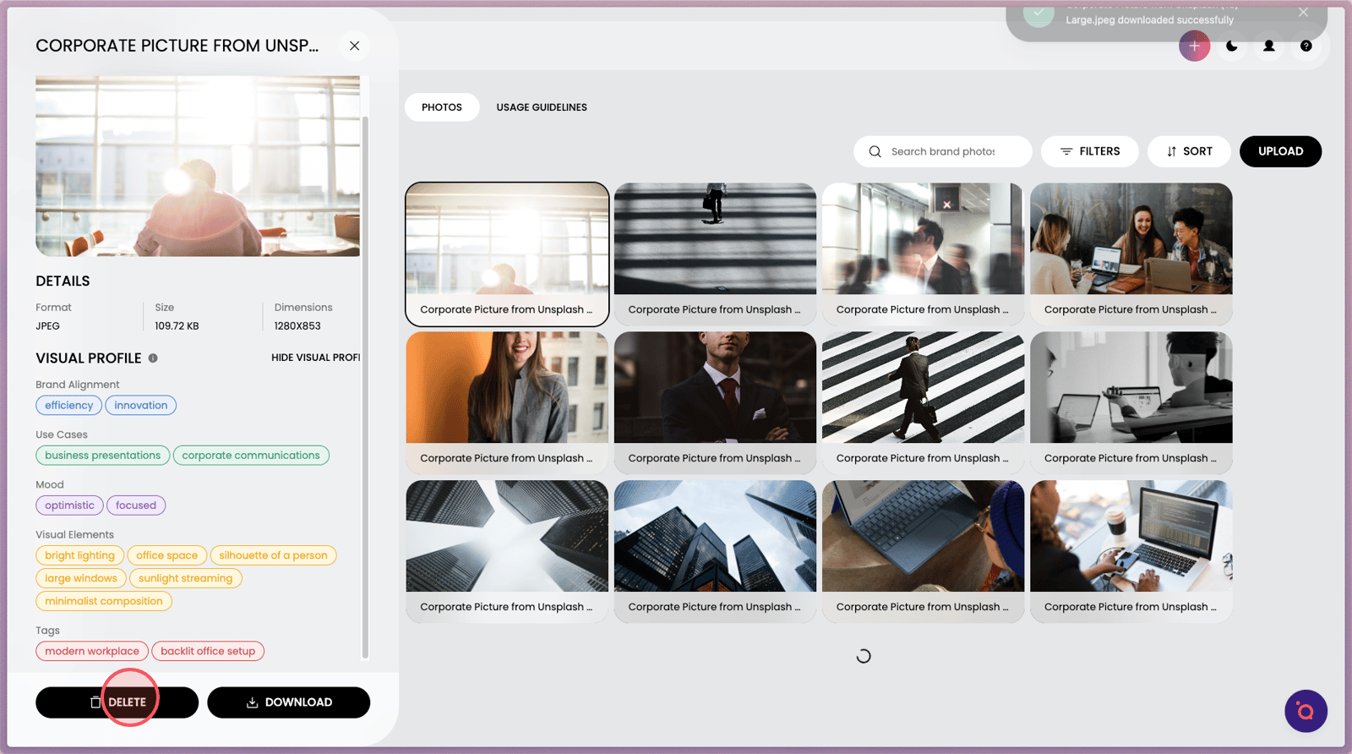The image size is (1352, 754).
Task: Open the chat assistant bubble icon
Action: click(1306, 711)
